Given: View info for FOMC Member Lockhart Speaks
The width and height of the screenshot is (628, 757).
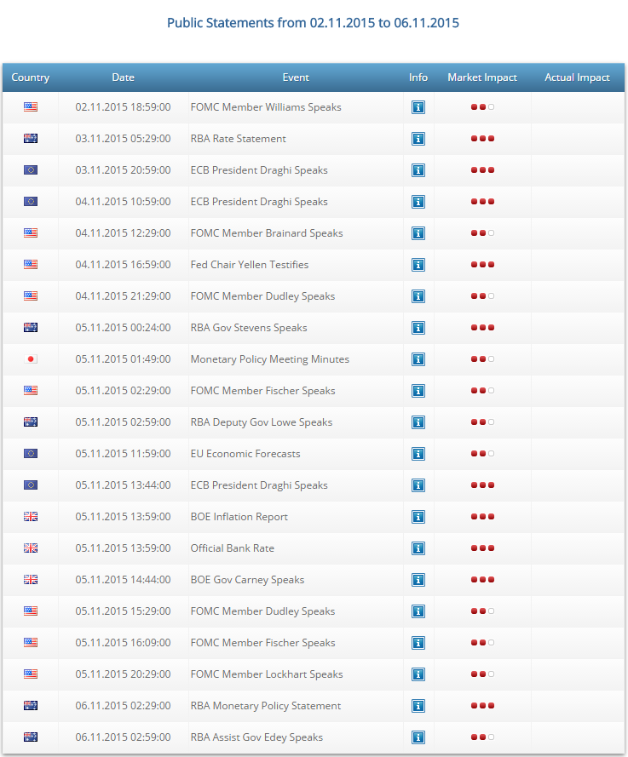Looking at the screenshot, I should pyautogui.click(x=418, y=674).
